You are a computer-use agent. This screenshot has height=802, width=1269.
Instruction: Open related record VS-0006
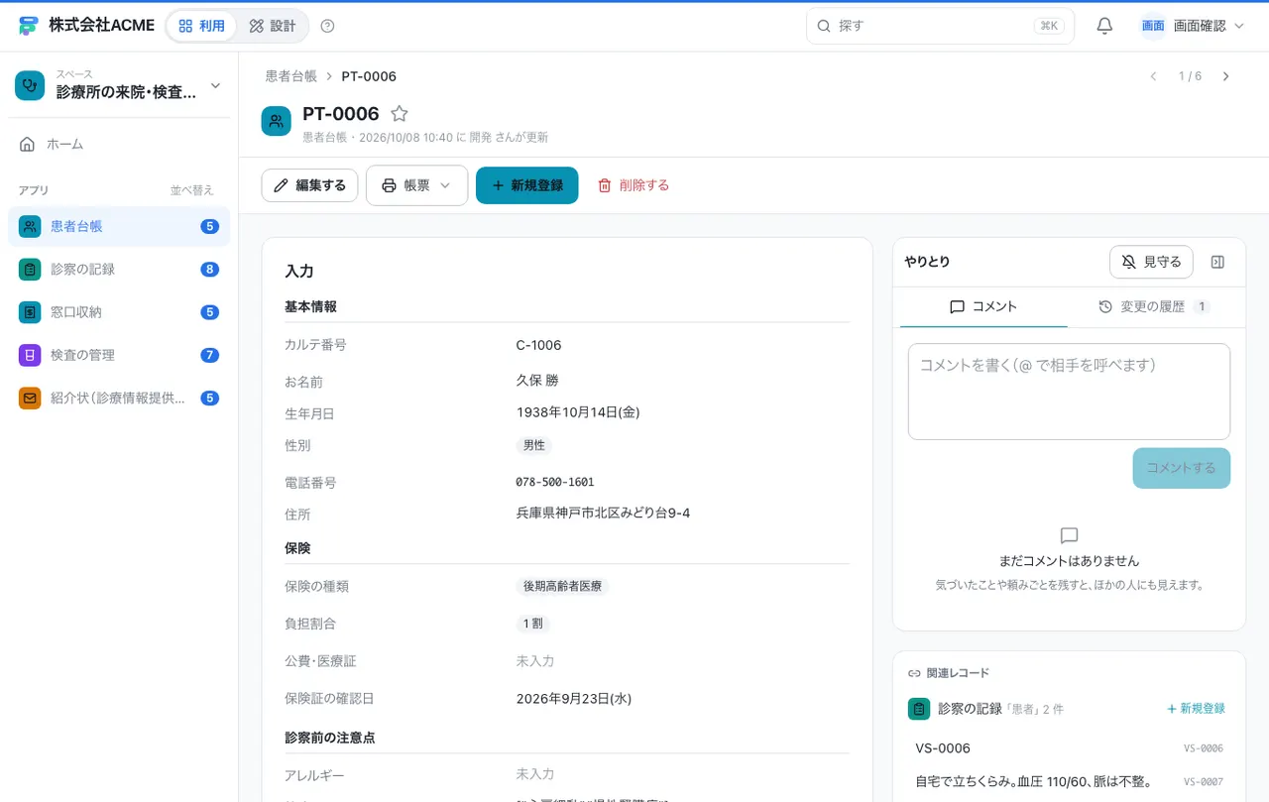coord(1069,748)
